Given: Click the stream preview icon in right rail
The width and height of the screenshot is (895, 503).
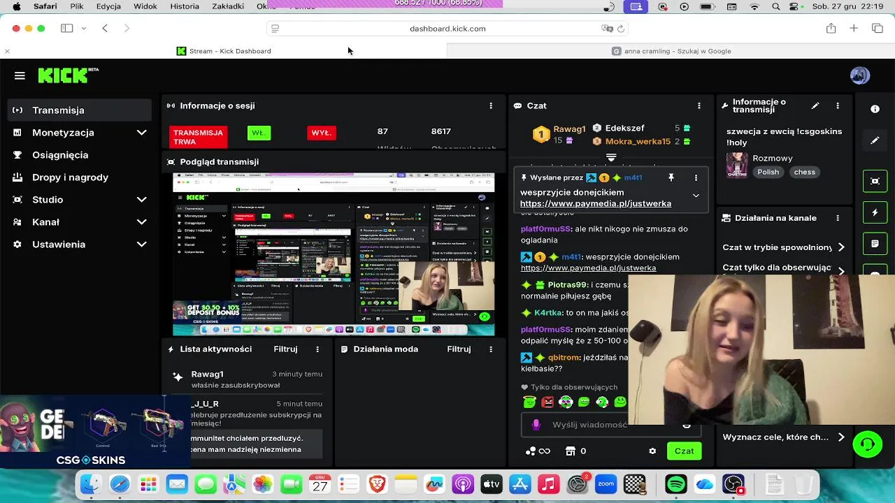Looking at the screenshot, I should (875, 181).
